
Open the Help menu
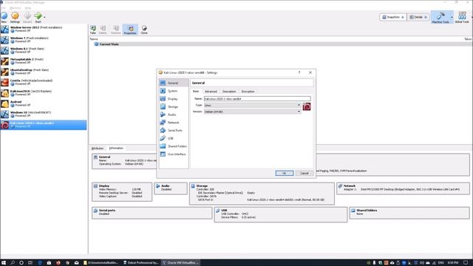tap(28, 8)
